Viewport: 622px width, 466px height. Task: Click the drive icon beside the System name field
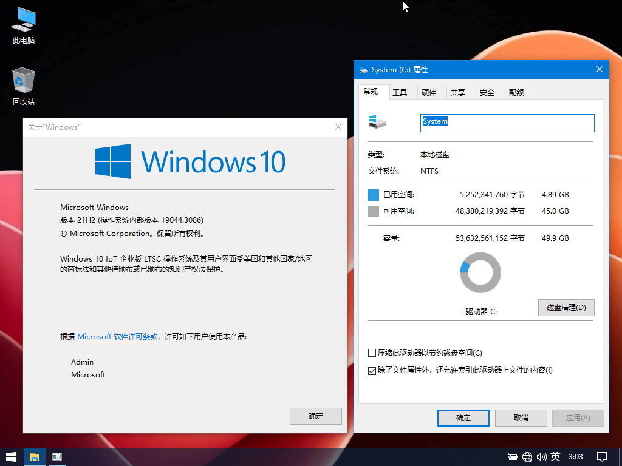(x=378, y=121)
